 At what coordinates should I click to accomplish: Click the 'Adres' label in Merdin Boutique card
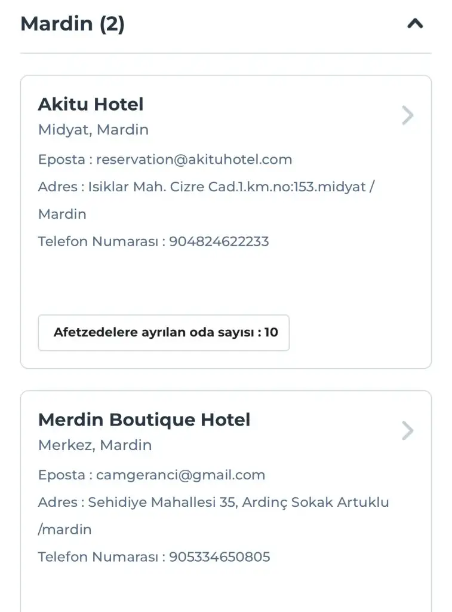(x=57, y=502)
